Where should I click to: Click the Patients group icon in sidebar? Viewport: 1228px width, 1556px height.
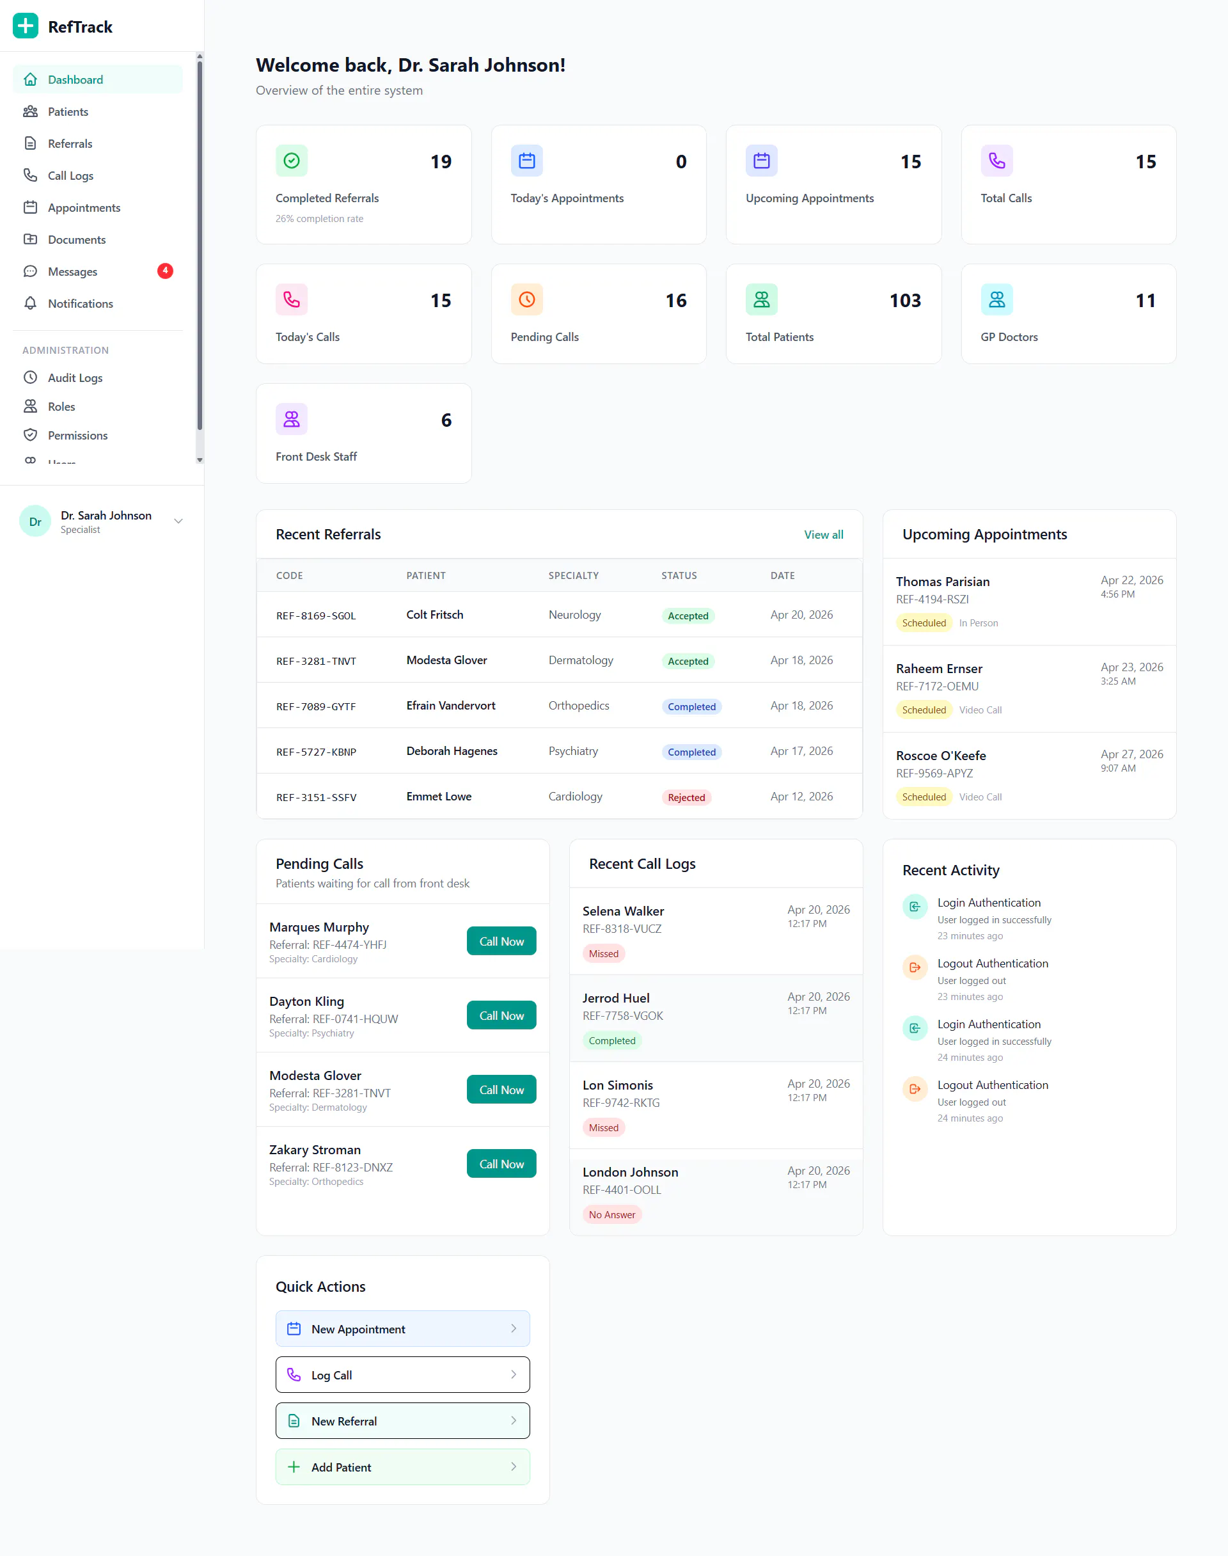30,111
